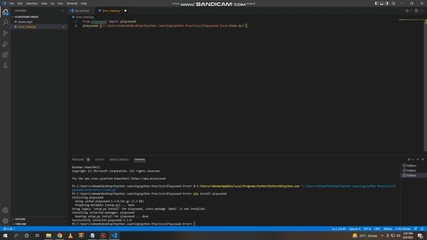The height and width of the screenshot is (240, 427).
Task: Open the Help menu
Action: (x=83, y=3)
